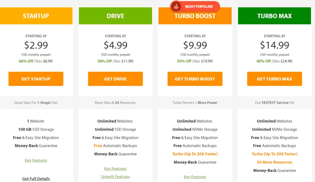Select the TURBO MAX plan header
315x182 pixels.
click(274, 16)
